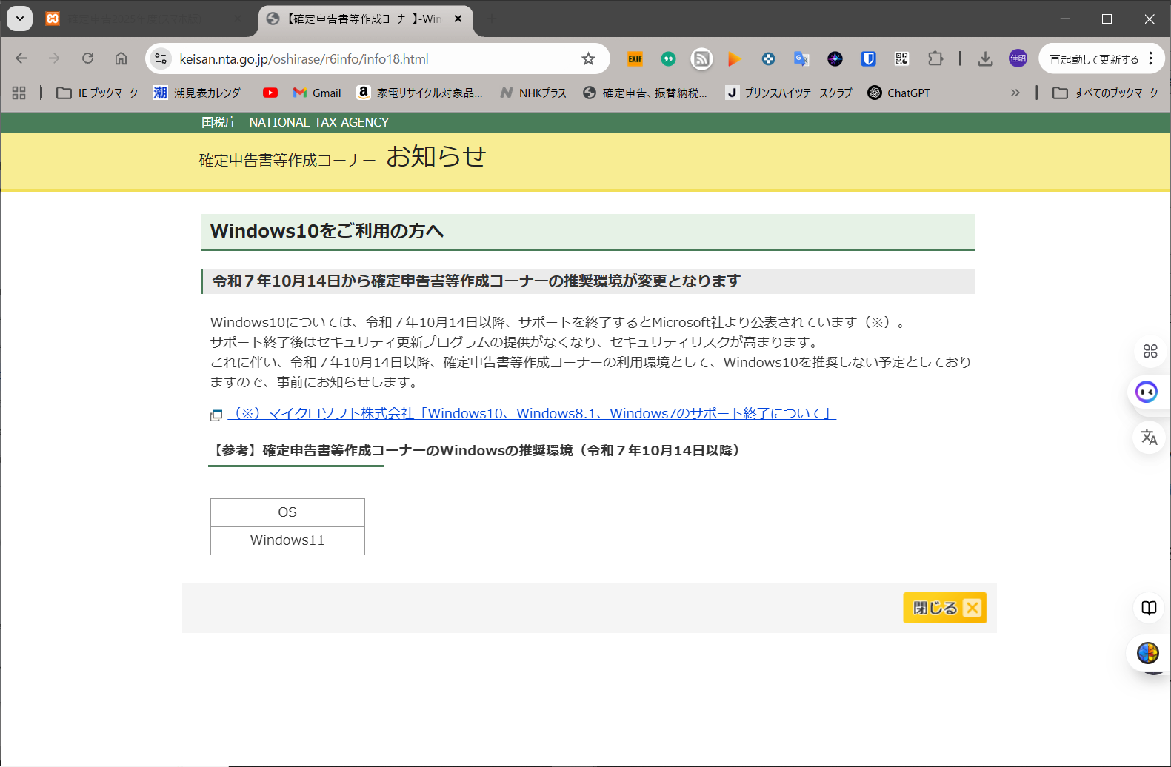Viewport: 1171px width, 767px height.
Task: Open the EXIF viewer extension
Action: [x=635, y=59]
